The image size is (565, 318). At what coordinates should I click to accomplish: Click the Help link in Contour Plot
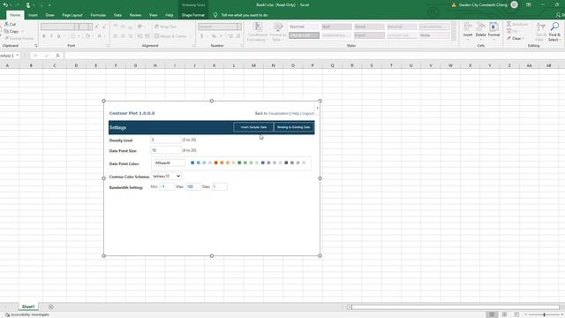click(x=295, y=114)
